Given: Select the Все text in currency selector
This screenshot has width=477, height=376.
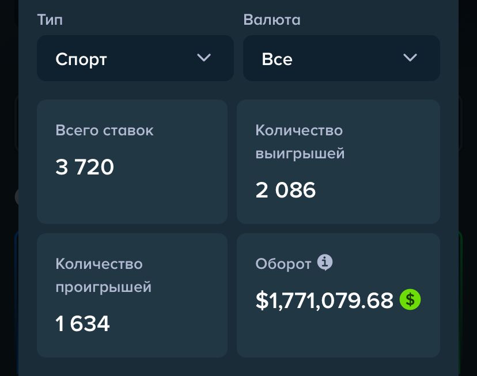Looking at the screenshot, I should pyautogui.click(x=277, y=59).
